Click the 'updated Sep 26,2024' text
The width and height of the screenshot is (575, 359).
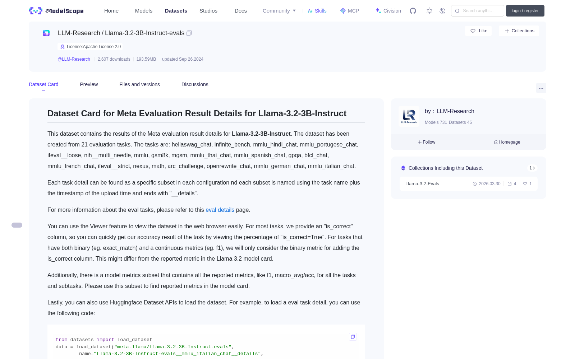[x=183, y=59]
